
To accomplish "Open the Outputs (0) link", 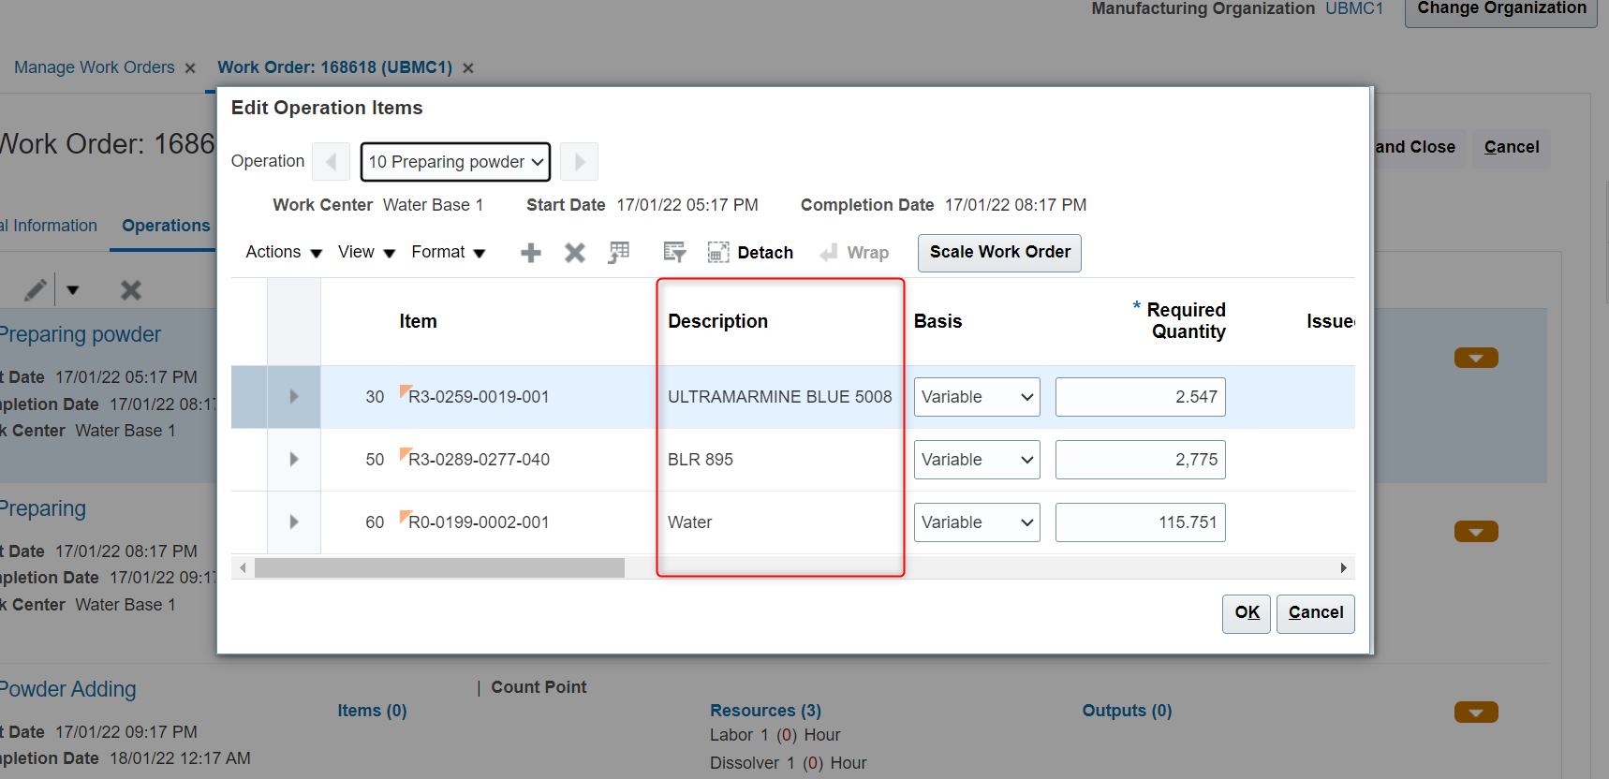I will coord(1127,711).
